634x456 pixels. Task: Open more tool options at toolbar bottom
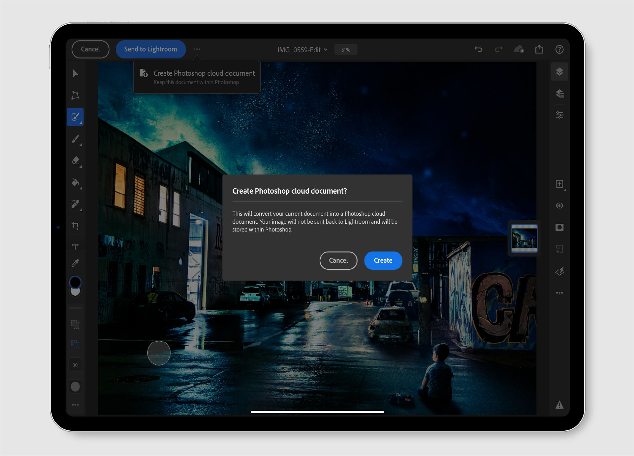75,405
